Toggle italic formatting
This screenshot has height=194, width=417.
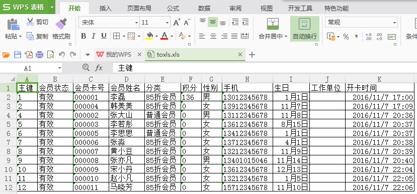point(94,36)
